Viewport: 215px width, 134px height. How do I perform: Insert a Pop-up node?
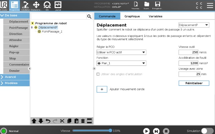click(16, 52)
